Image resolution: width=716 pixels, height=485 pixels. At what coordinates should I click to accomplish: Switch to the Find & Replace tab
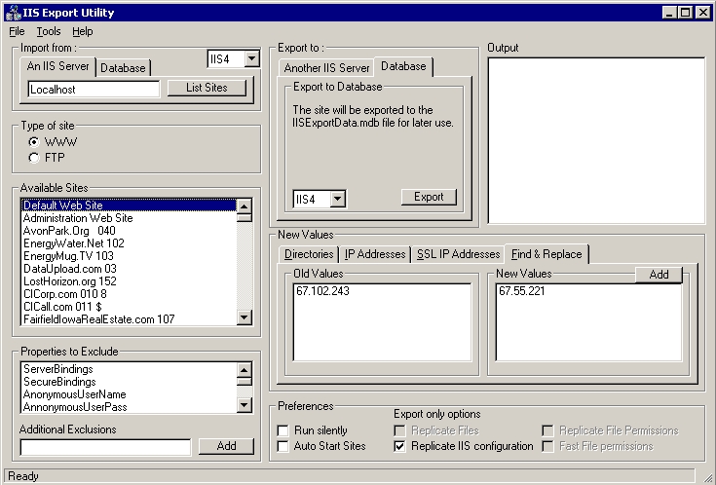pyautogui.click(x=546, y=254)
